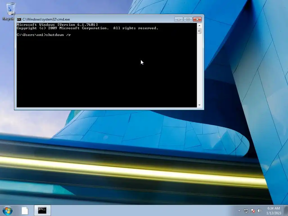Maximize the cmd.exe window
Viewport: 288px width, 216px height.
click(188, 19)
